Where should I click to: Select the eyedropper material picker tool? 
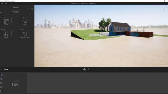88,69
